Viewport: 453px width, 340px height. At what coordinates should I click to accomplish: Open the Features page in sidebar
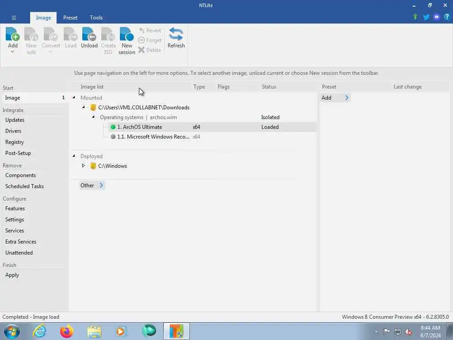tap(15, 209)
